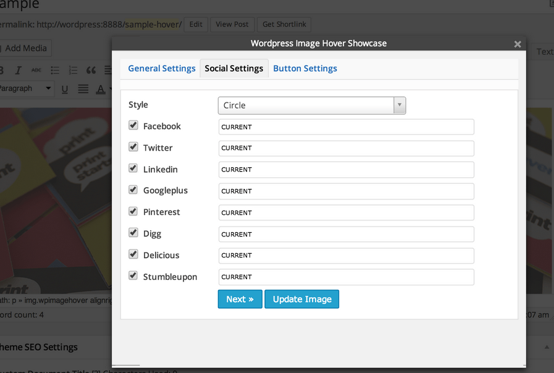554x373 pixels.
Task: Uncheck the Stumbleupon checkbox
Action: [133, 275]
